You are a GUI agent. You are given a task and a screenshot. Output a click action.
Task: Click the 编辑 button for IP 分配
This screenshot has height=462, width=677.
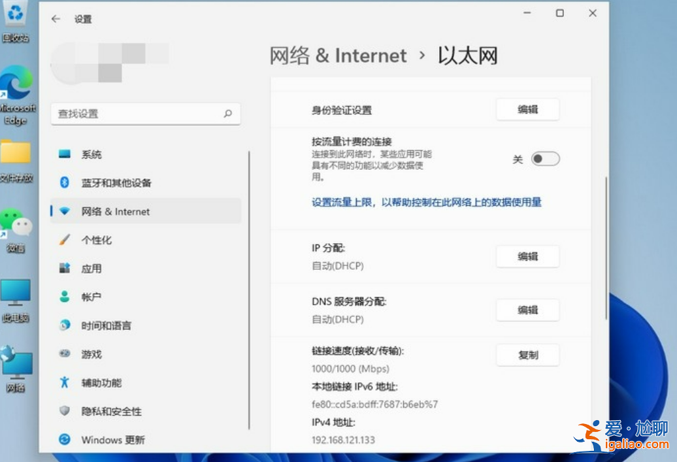tap(528, 257)
